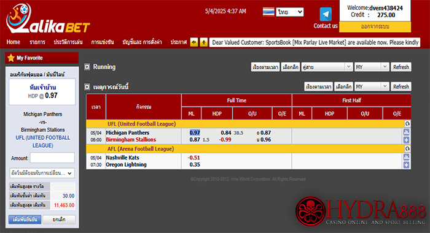Click เรียงตามเวลา in the Running section

265,67
